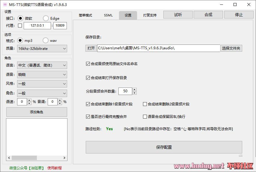Click the MS-TTS app icon in title bar
This screenshot has height=172, width=256.
click(x=5, y=4)
